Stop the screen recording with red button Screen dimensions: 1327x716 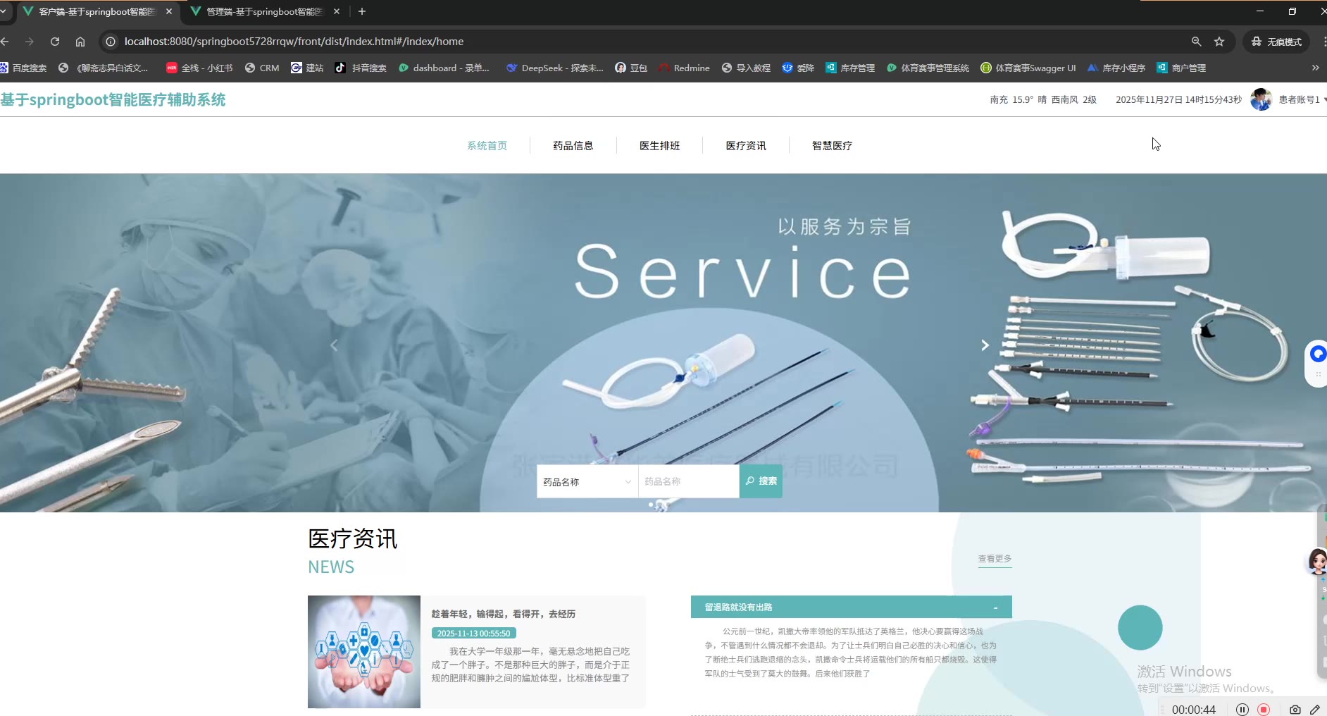tap(1264, 709)
